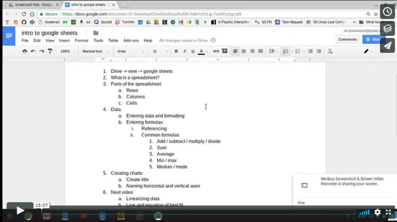Viewport: 397px width, 222px height.
Task: Open video settings gear icon
Action: point(378,212)
